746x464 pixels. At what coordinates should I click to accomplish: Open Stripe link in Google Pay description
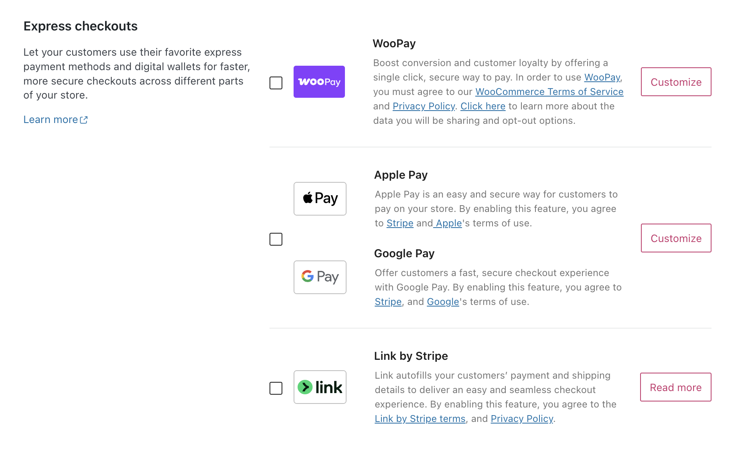coord(388,302)
